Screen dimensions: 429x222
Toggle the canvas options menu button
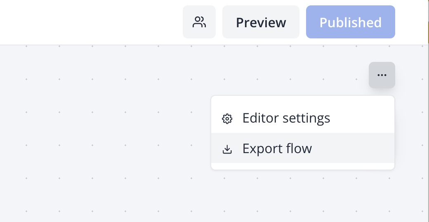pos(382,75)
